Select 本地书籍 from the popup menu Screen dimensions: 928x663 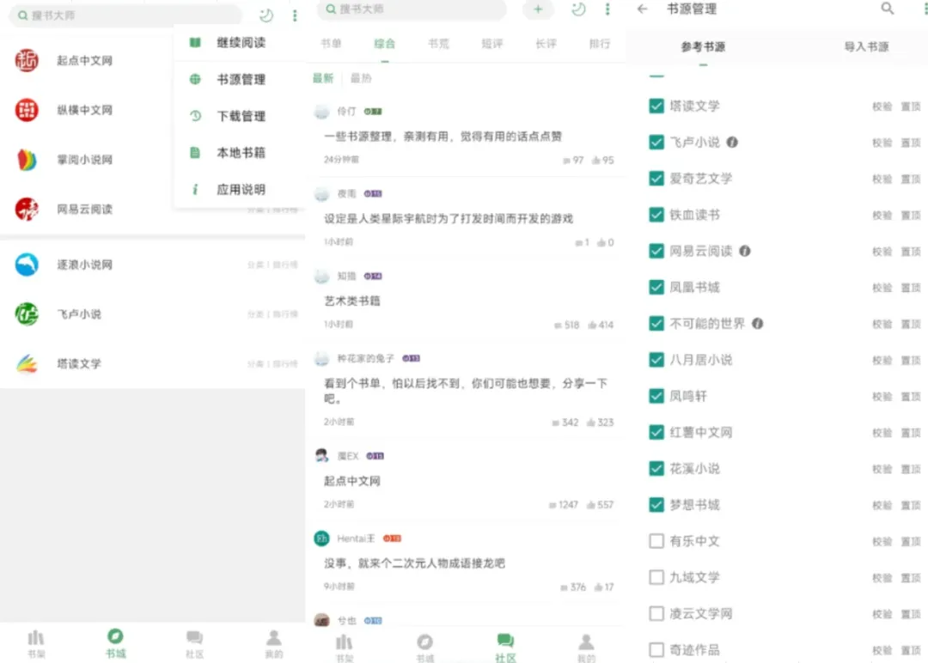(x=240, y=153)
